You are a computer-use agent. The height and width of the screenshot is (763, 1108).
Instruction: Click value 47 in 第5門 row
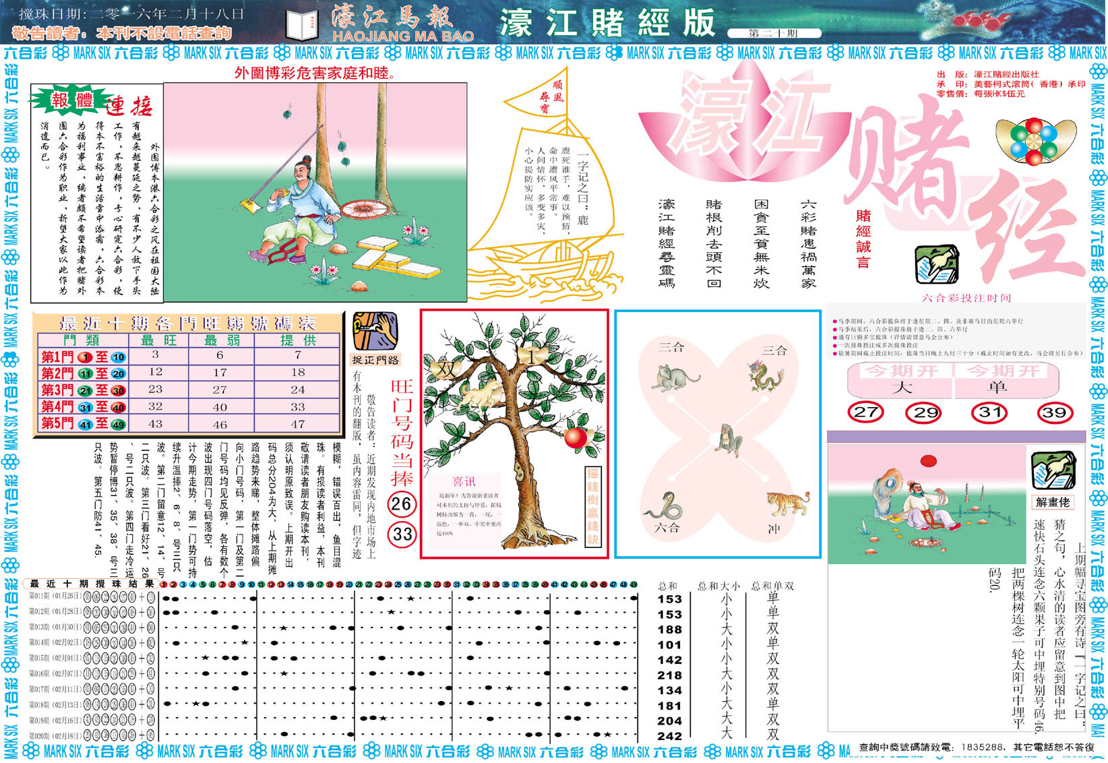(x=298, y=425)
